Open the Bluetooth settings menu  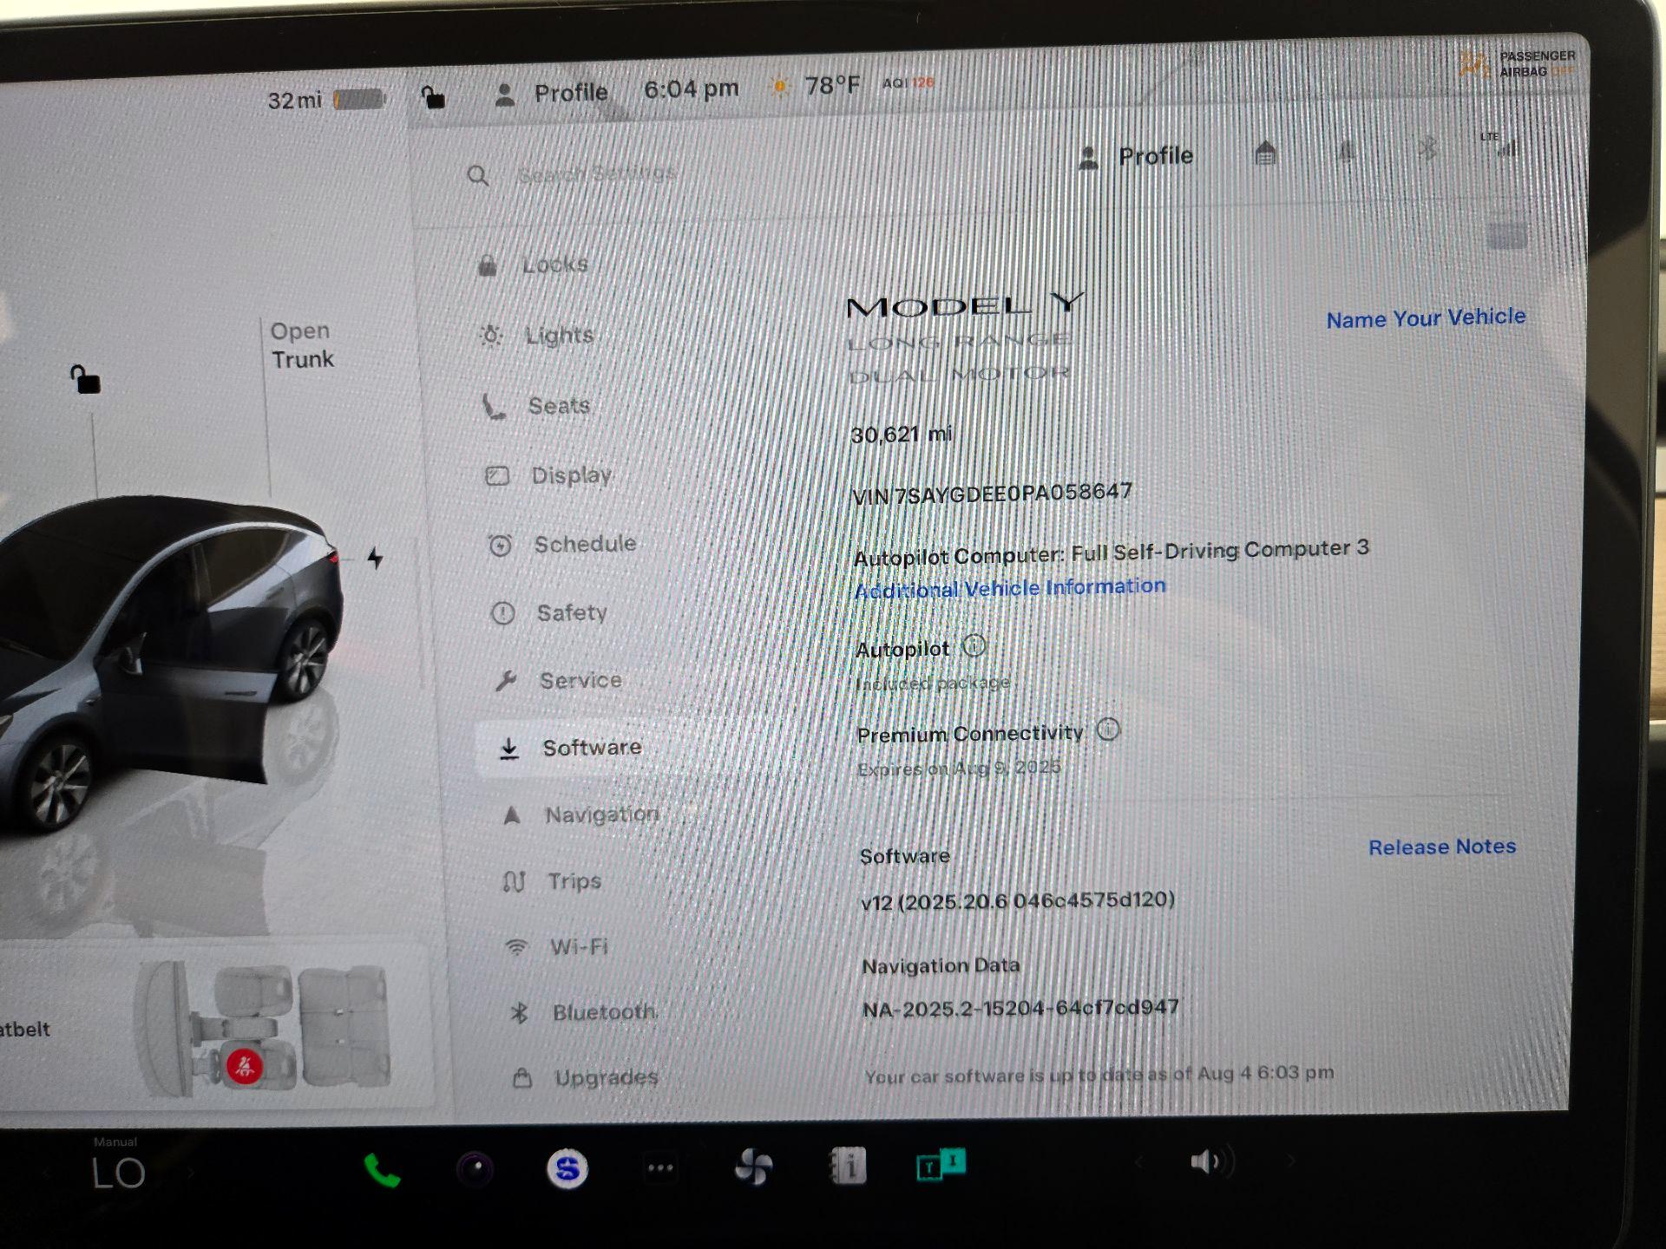583,1012
